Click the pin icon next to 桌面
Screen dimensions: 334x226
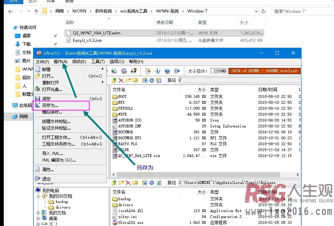(55, 36)
